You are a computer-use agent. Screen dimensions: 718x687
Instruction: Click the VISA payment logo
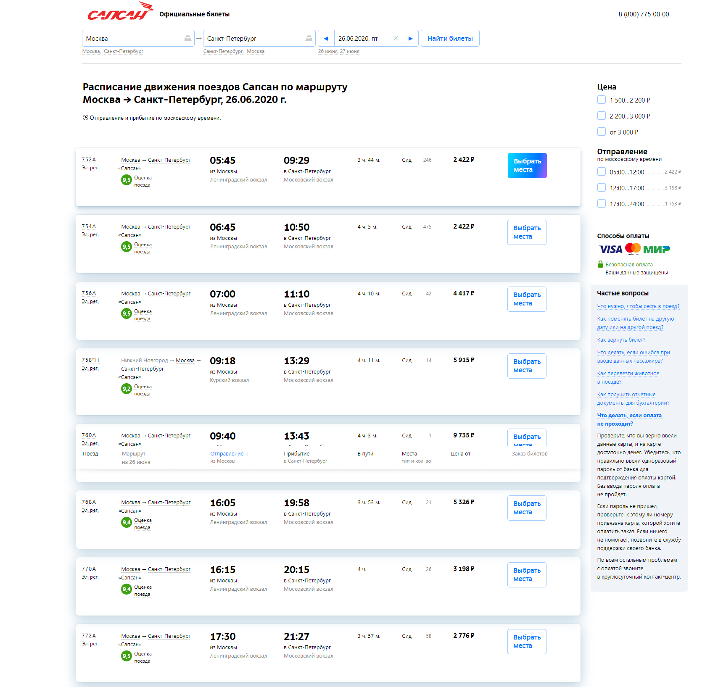pos(610,249)
